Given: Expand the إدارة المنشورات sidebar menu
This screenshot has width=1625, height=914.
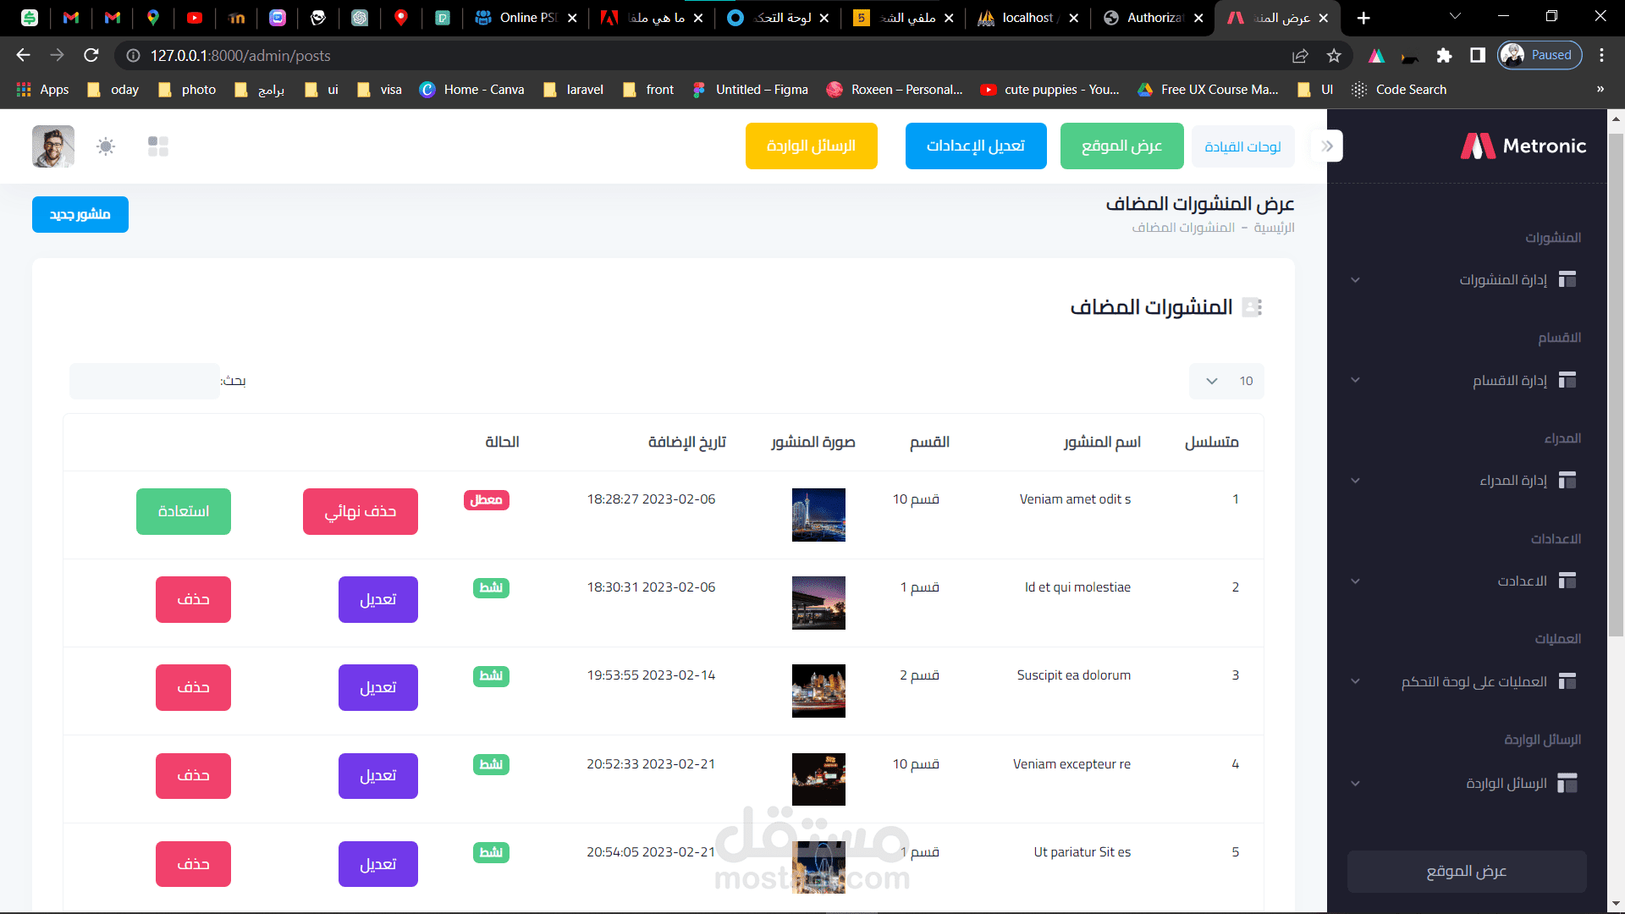Looking at the screenshot, I should [1356, 279].
